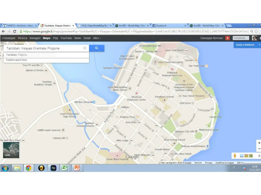
Task: Open Gmail in the Google bar
Action: [87, 38]
